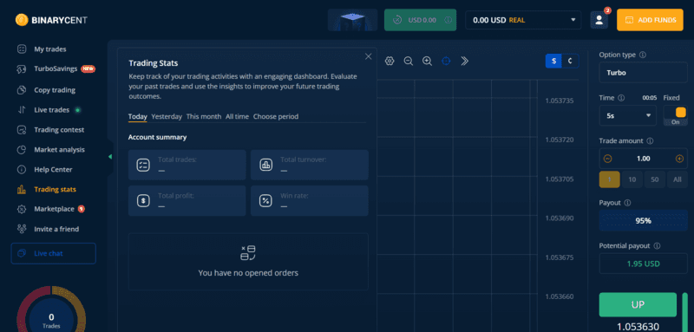The width and height of the screenshot is (694, 332).
Task: Click the Add Funds button
Action: 650,20
